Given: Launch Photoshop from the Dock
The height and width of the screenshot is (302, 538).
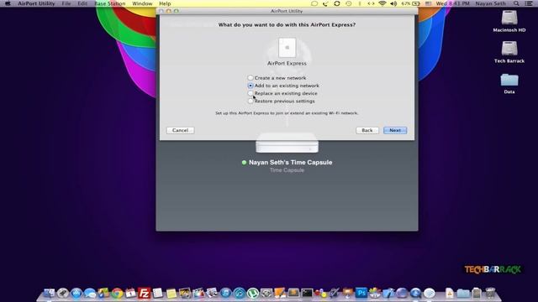Looking at the screenshot, I should (361, 293).
